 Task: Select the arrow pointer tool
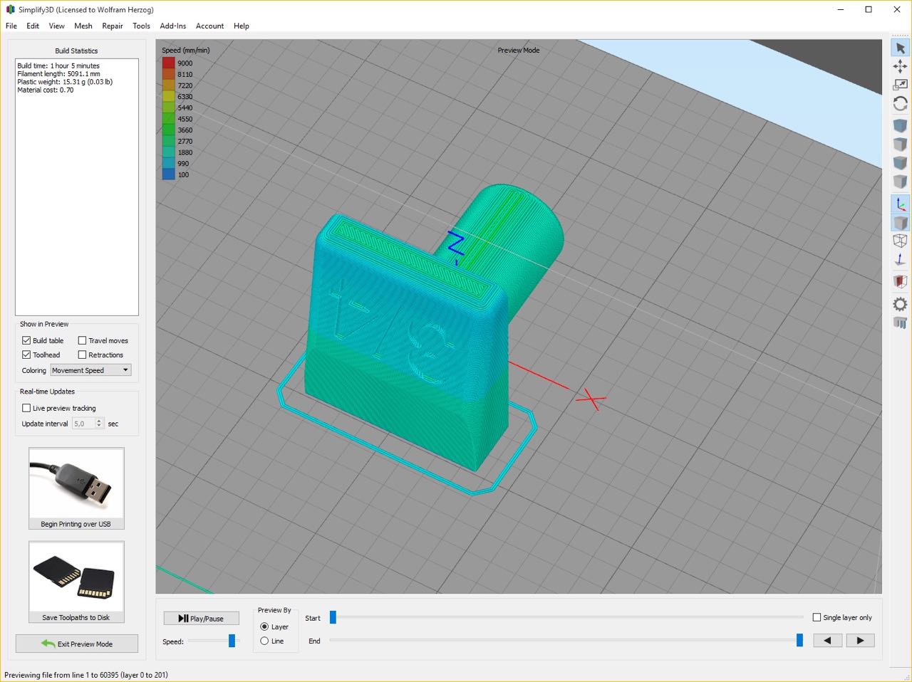coord(900,48)
